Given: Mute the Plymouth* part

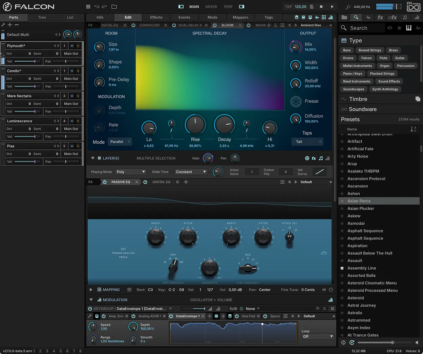Looking at the screenshot, I should 72,46.
